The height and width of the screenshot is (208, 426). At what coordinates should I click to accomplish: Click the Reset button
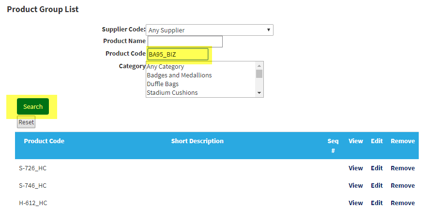coord(26,122)
